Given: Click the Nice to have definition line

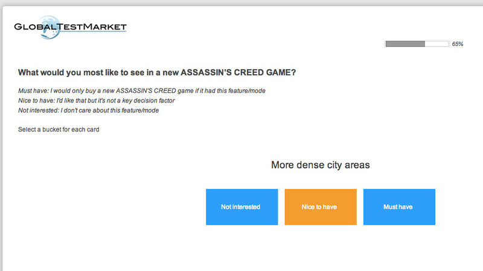Looking at the screenshot, I should tap(97, 101).
